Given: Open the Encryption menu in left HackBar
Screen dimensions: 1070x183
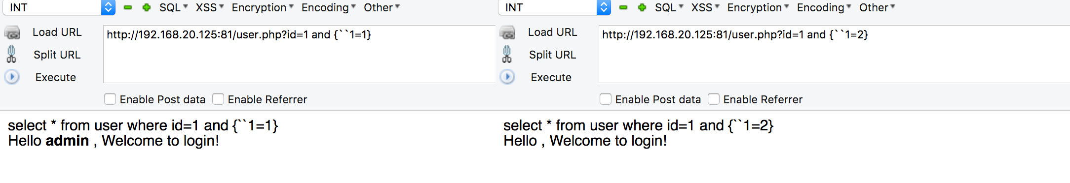Looking at the screenshot, I should tap(263, 7).
